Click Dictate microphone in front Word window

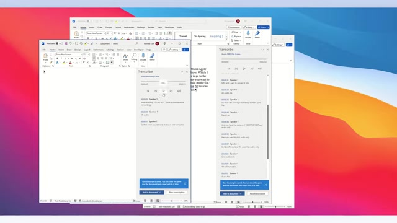click(x=143, y=56)
